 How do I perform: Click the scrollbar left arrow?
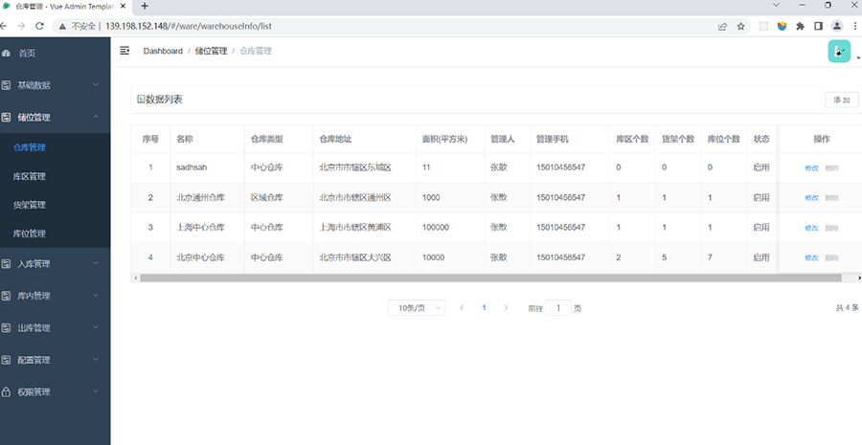136,278
